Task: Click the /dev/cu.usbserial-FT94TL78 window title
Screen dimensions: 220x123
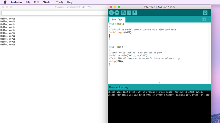Action: 73,7
